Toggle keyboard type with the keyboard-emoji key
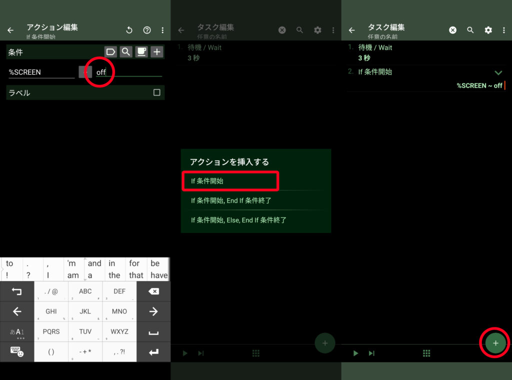The height and width of the screenshot is (380, 512). point(17,351)
